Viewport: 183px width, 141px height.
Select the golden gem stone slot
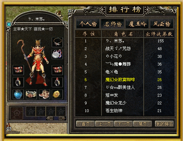click(x=57, y=94)
